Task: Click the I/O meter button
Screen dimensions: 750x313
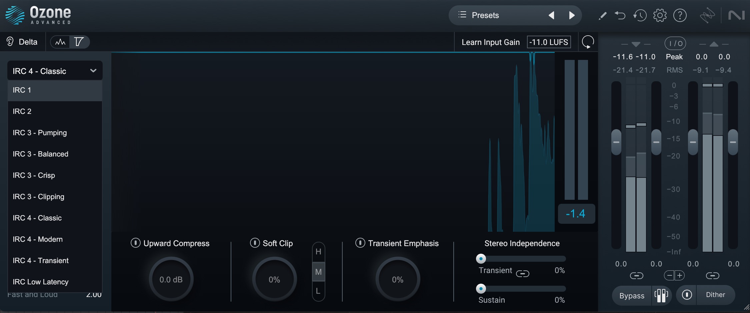Action: (x=675, y=43)
